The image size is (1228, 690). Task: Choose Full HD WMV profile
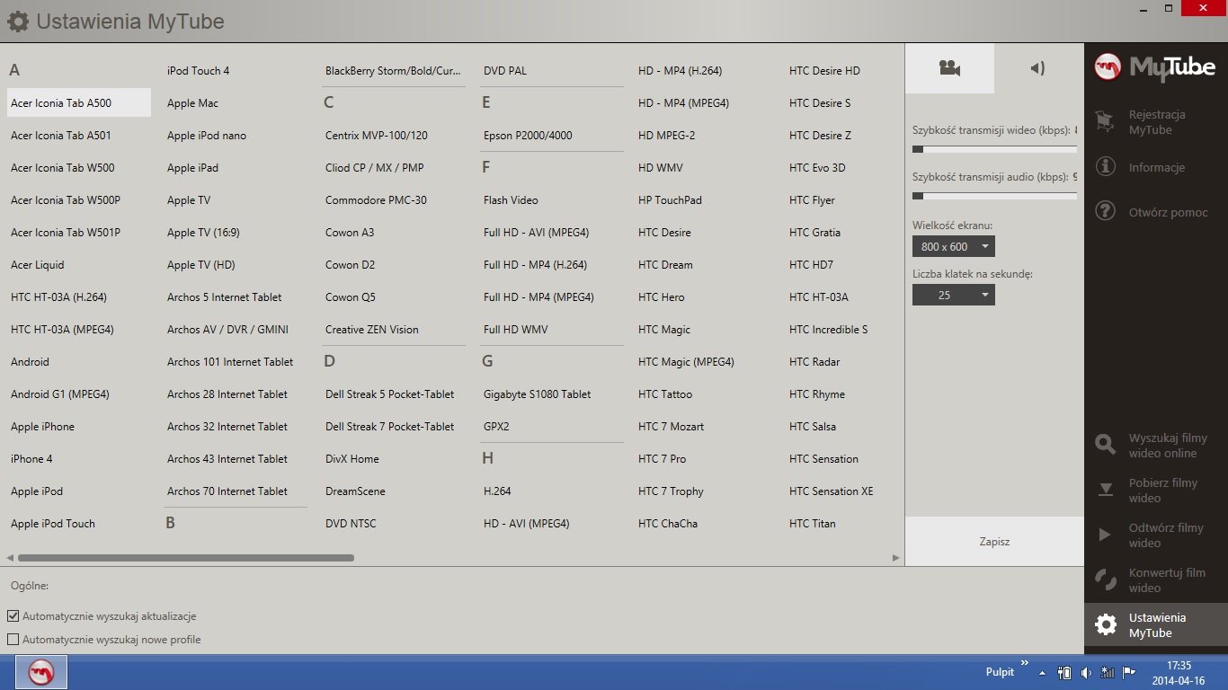click(516, 329)
